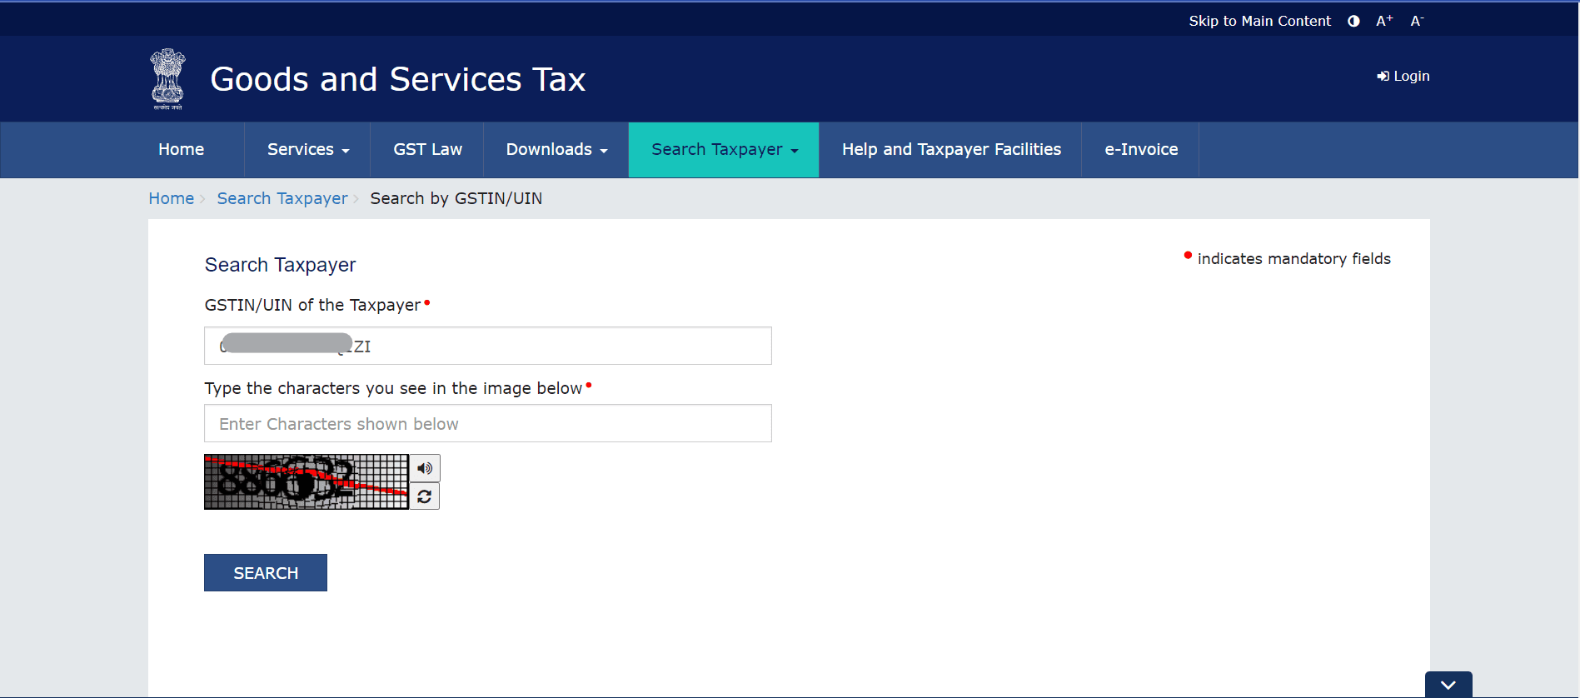Viewport: 1580px width, 698px height.
Task: Expand the Services dropdown menu
Action: (x=308, y=150)
